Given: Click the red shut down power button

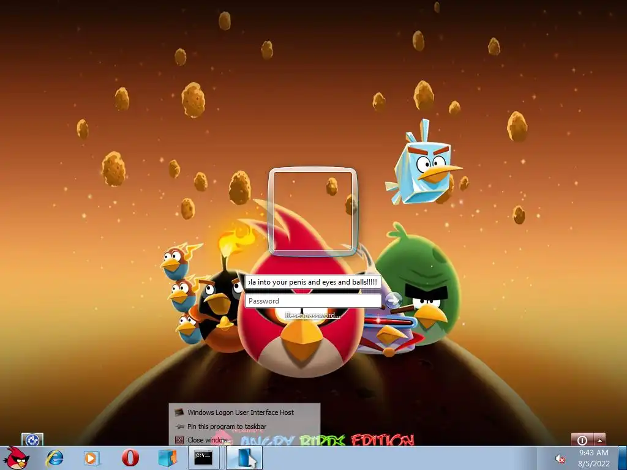Looking at the screenshot, I should pyautogui.click(x=582, y=440).
